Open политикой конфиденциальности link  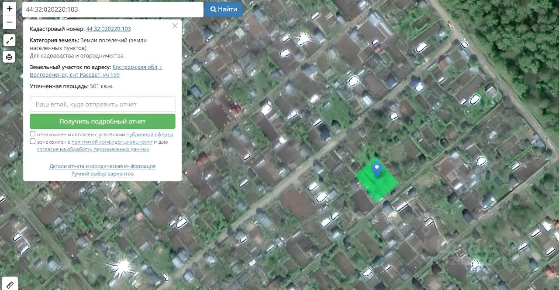(112, 142)
